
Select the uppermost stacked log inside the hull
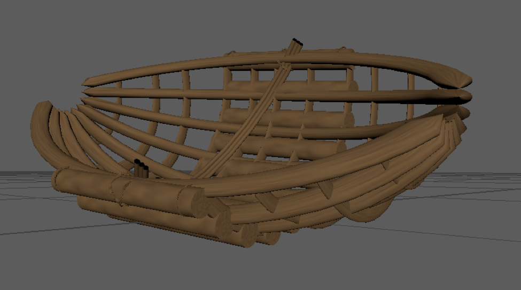(x=291, y=87)
